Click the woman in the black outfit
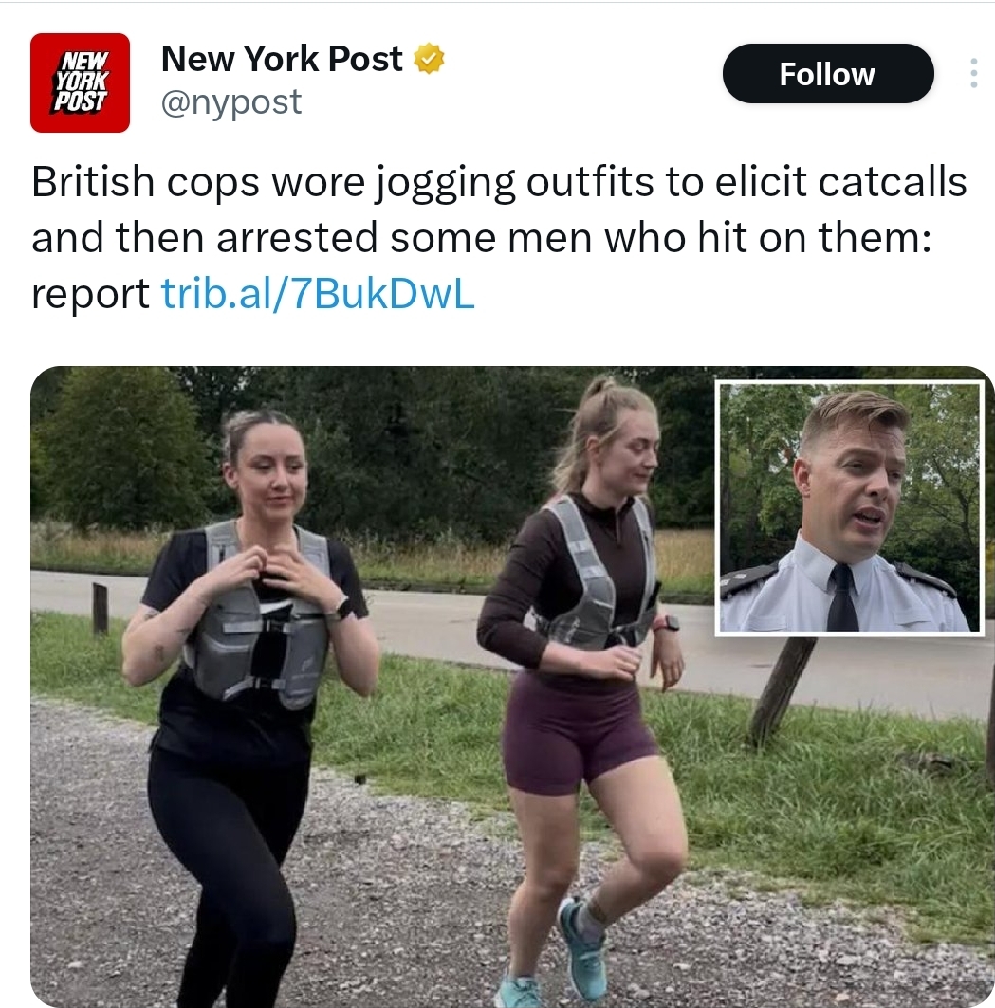This screenshot has height=1008, width=995. click(x=245, y=707)
